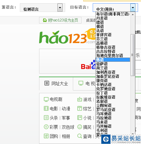Screen dimensions: 141x144
Task: Click the green house icon
Action: pyautogui.click(x=45, y=20)
